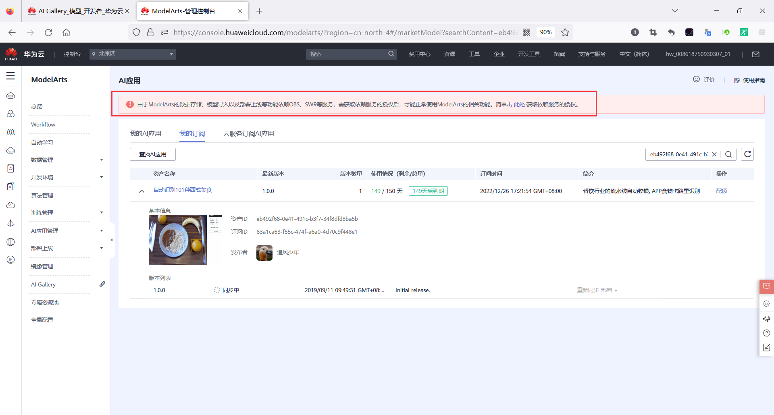This screenshot has height=415, width=774.
Task: Clear the AI application search text
Action: click(714, 154)
